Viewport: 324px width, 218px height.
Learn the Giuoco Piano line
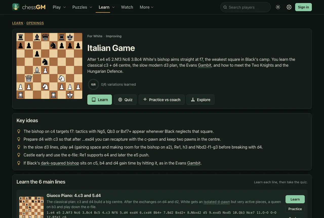[x=295, y=199]
